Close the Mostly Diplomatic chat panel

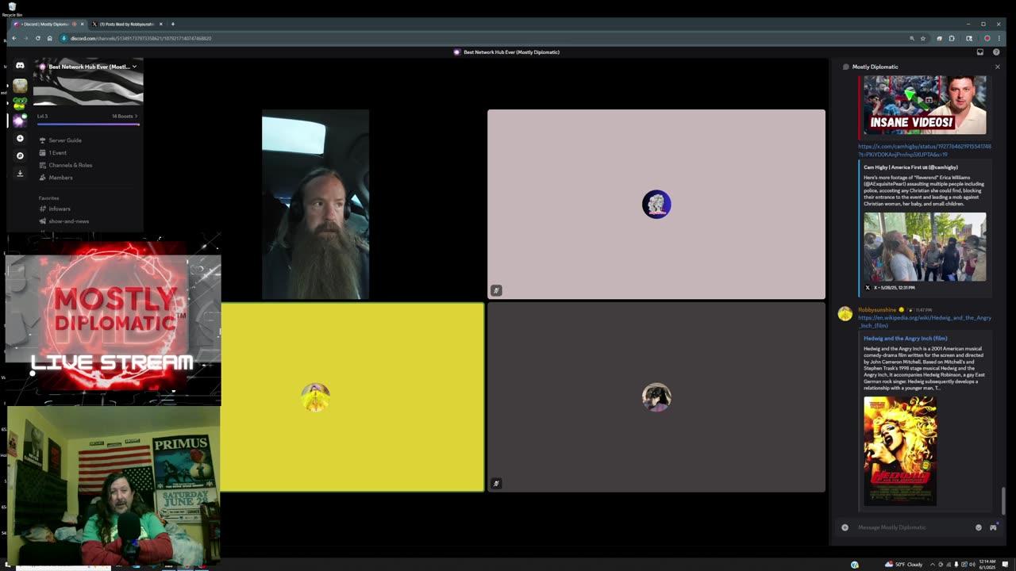click(998, 67)
